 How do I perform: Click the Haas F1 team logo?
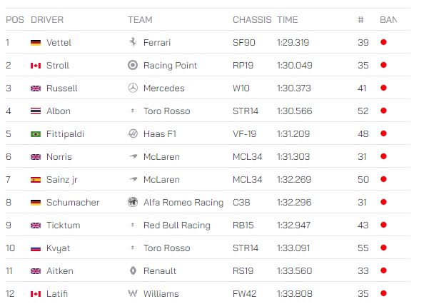(x=133, y=133)
